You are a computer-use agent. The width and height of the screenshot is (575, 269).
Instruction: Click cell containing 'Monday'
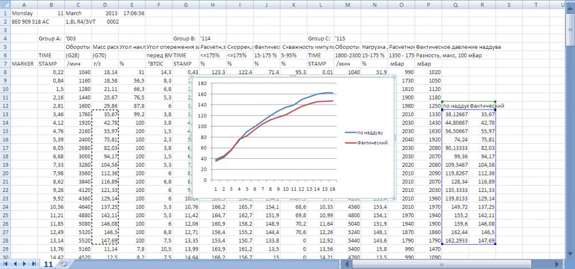[24, 13]
